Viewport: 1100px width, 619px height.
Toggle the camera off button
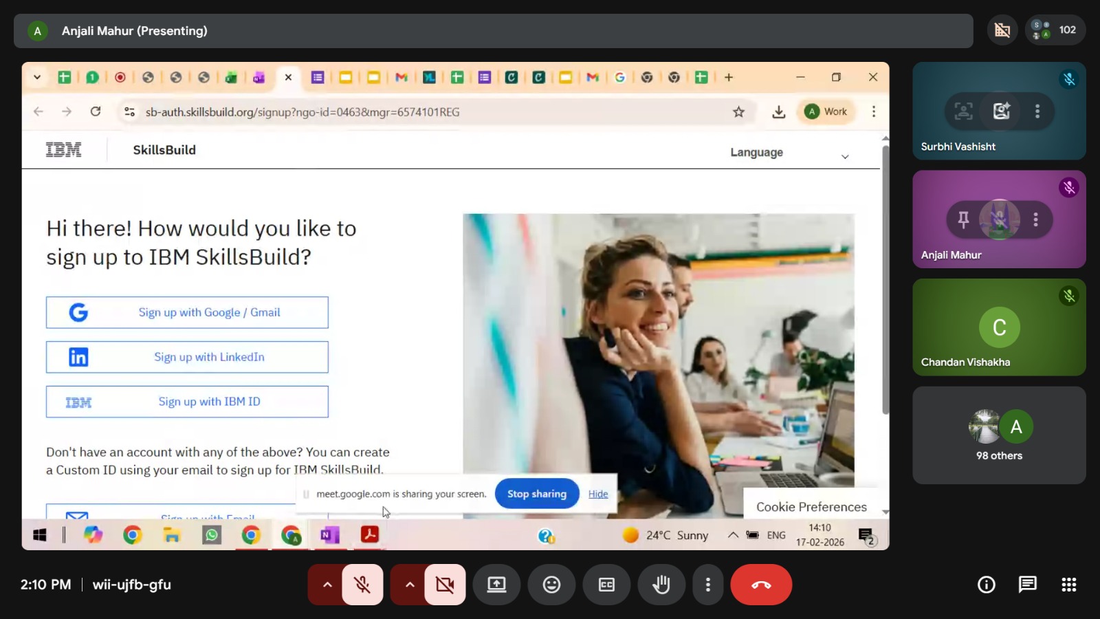(445, 585)
